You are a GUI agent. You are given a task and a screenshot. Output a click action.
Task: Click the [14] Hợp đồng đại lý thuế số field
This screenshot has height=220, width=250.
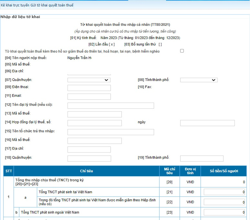(95, 123)
